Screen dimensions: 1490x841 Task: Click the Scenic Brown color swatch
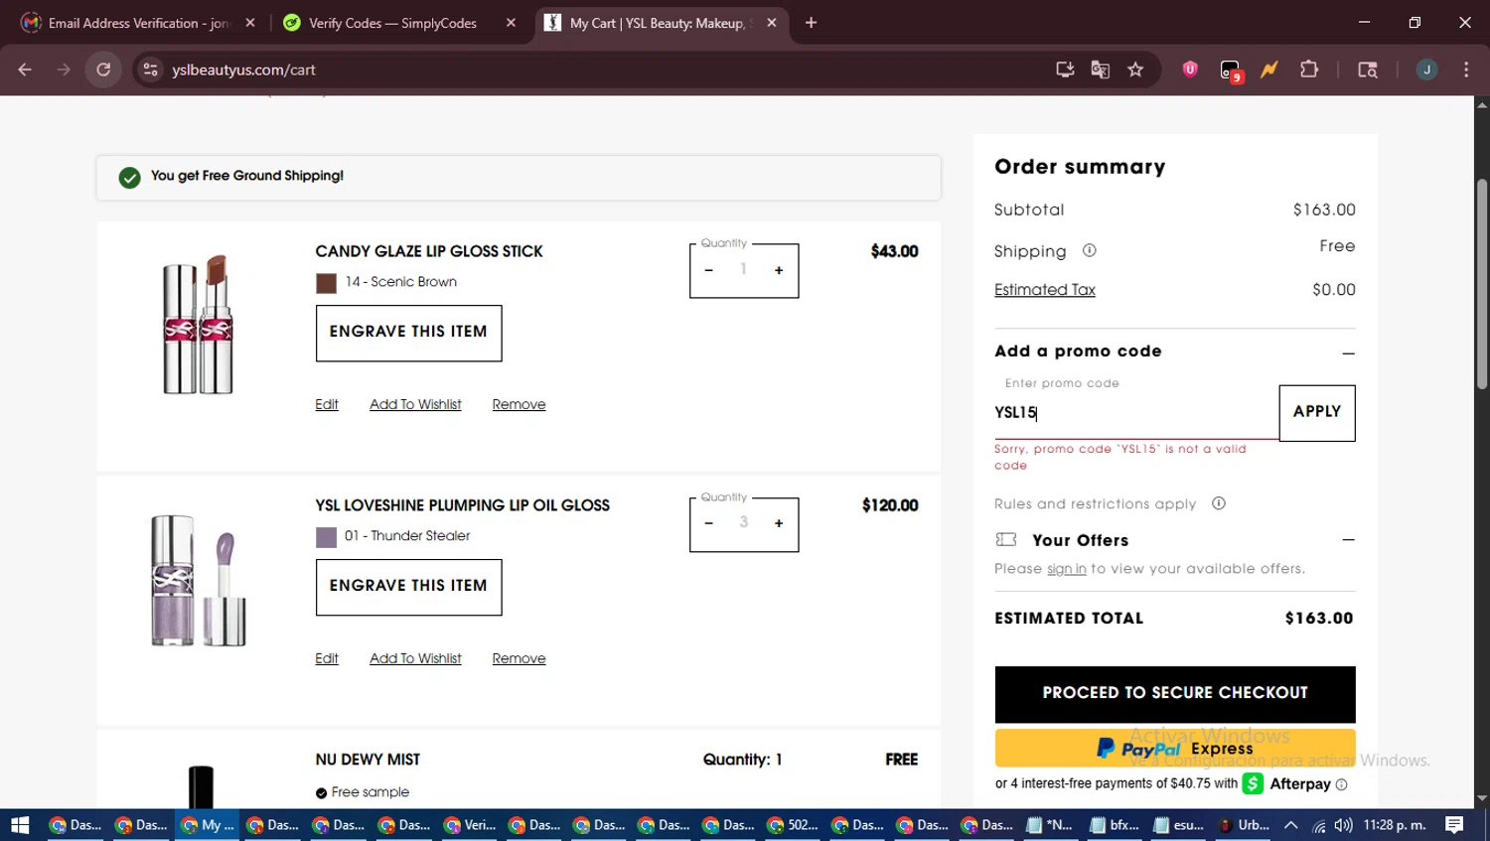326,283
